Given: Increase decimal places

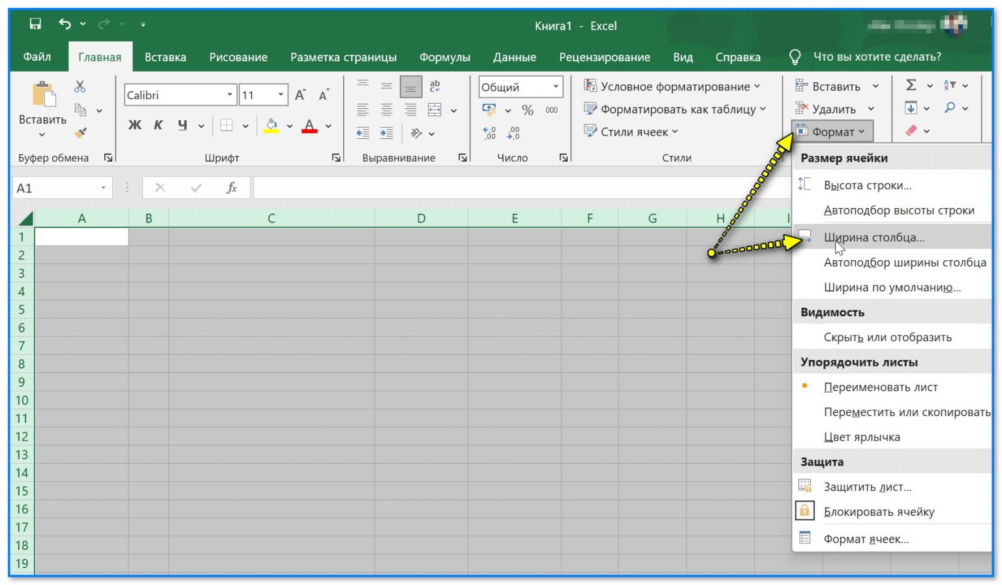Looking at the screenshot, I should pos(489,133).
